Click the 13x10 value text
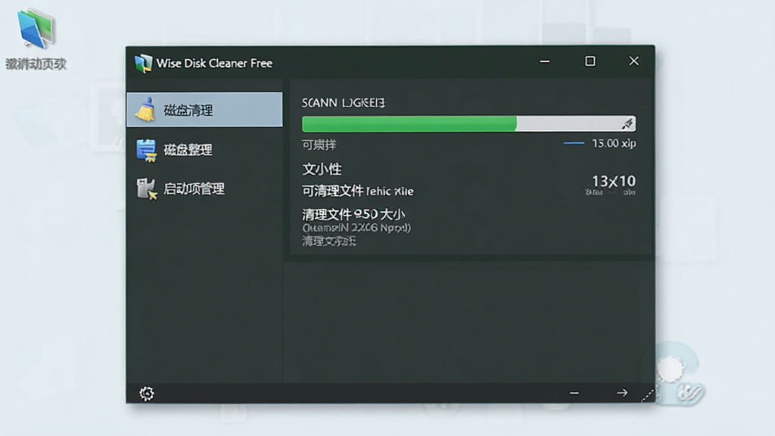This screenshot has height=436, width=775. tap(613, 182)
